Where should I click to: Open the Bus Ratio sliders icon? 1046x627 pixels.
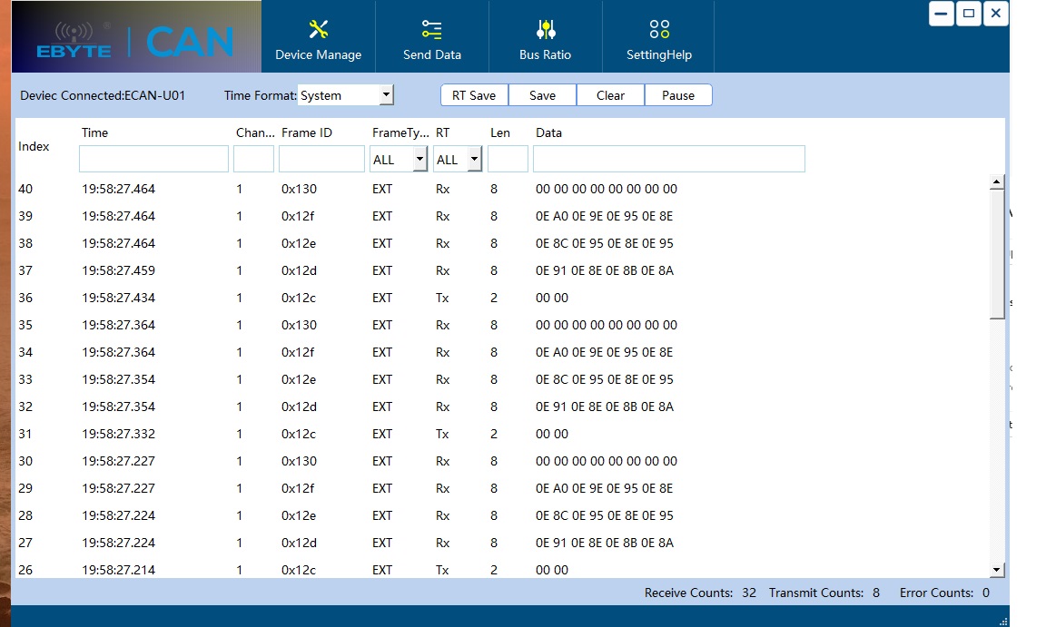click(x=545, y=29)
